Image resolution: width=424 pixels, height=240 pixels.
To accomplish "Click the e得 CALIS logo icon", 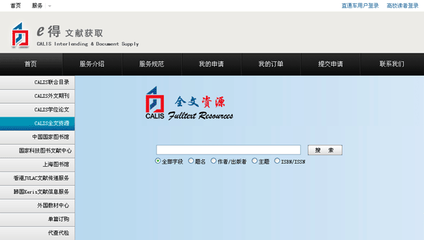I will pos(20,35).
